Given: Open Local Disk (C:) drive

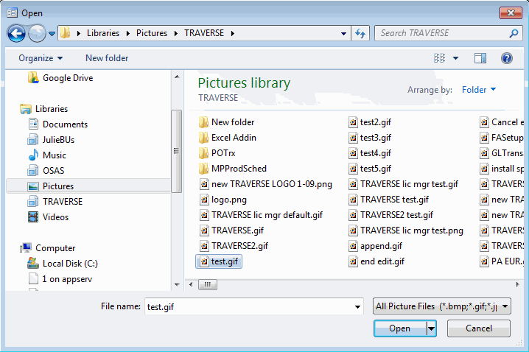Looking at the screenshot, I should (69, 264).
